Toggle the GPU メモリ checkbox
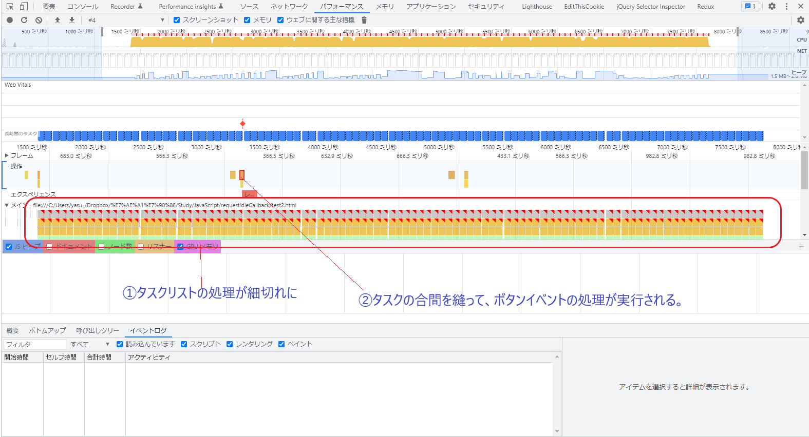This screenshot has height=437, width=809. (x=180, y=247)
